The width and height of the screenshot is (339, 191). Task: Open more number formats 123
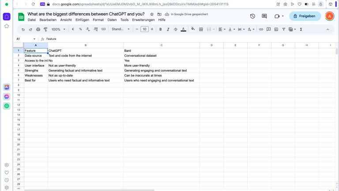(103, 29)
